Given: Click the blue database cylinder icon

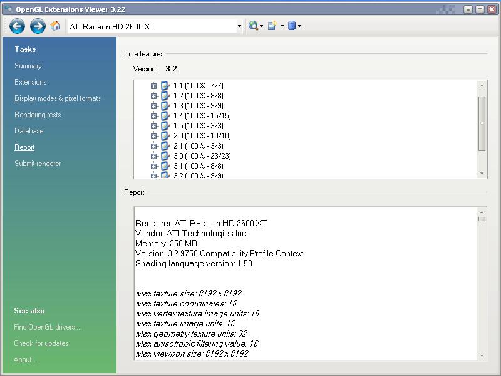Looking at the screenshot, I should pyautogui.click(x=291, y=26).
